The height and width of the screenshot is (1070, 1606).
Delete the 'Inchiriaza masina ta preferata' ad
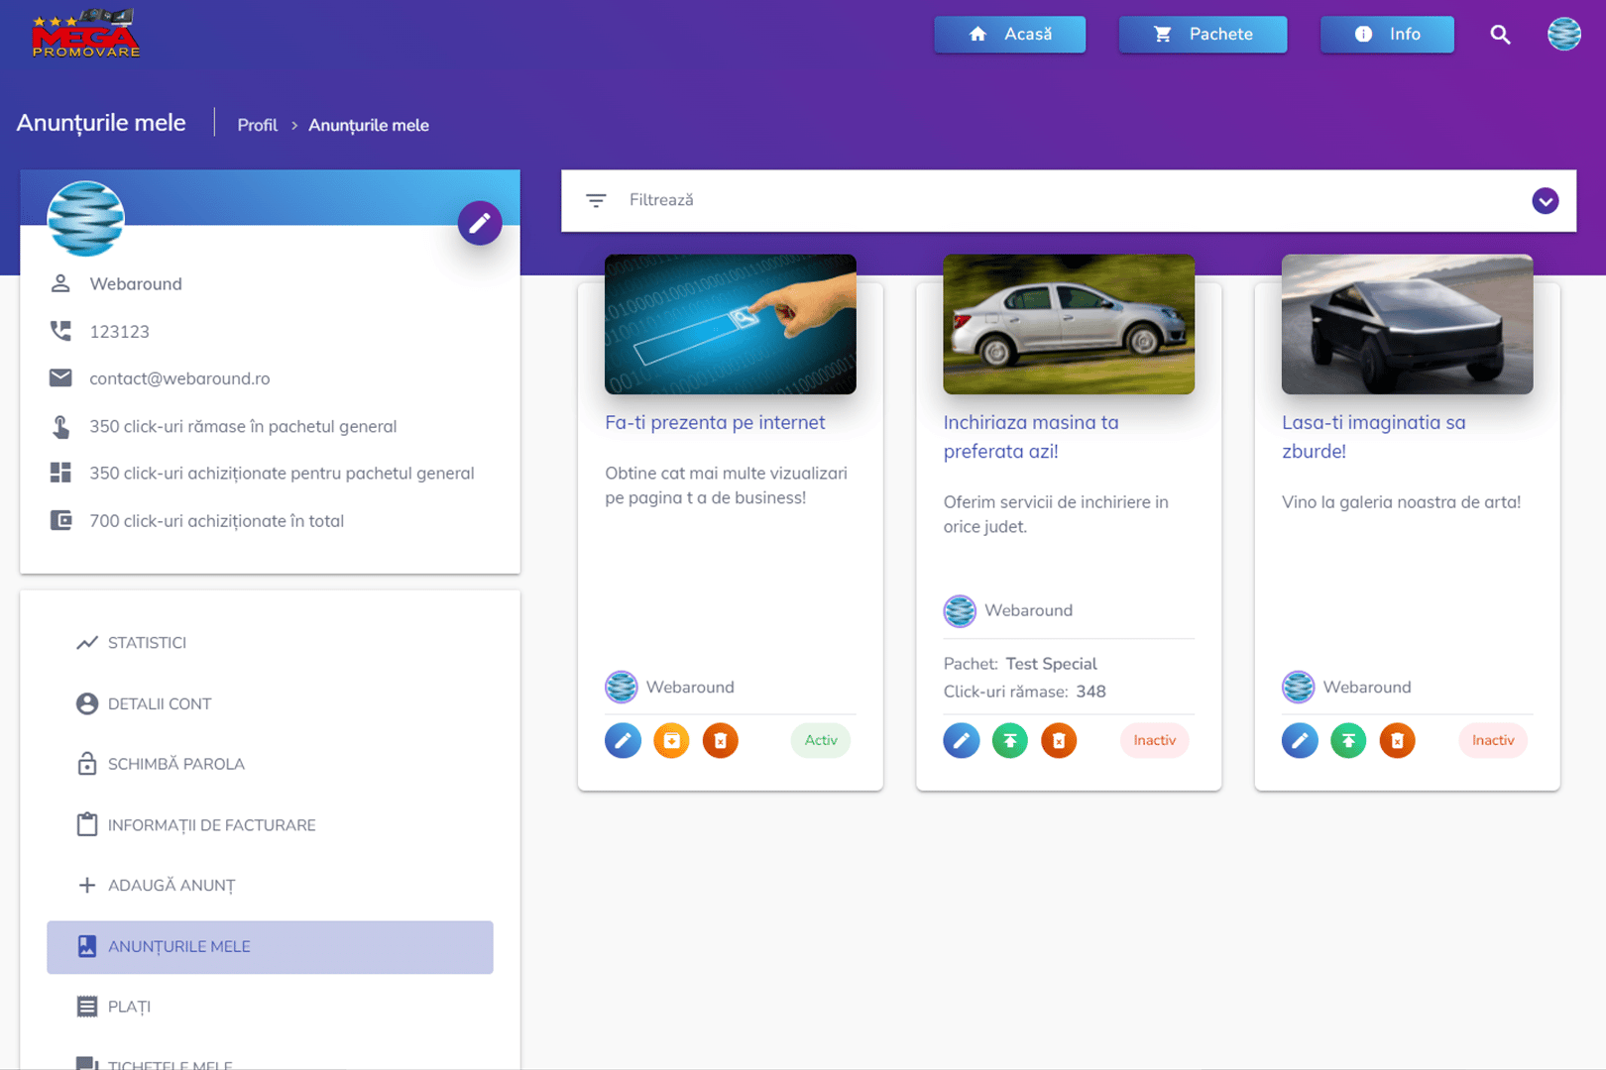coord(1059,740)
